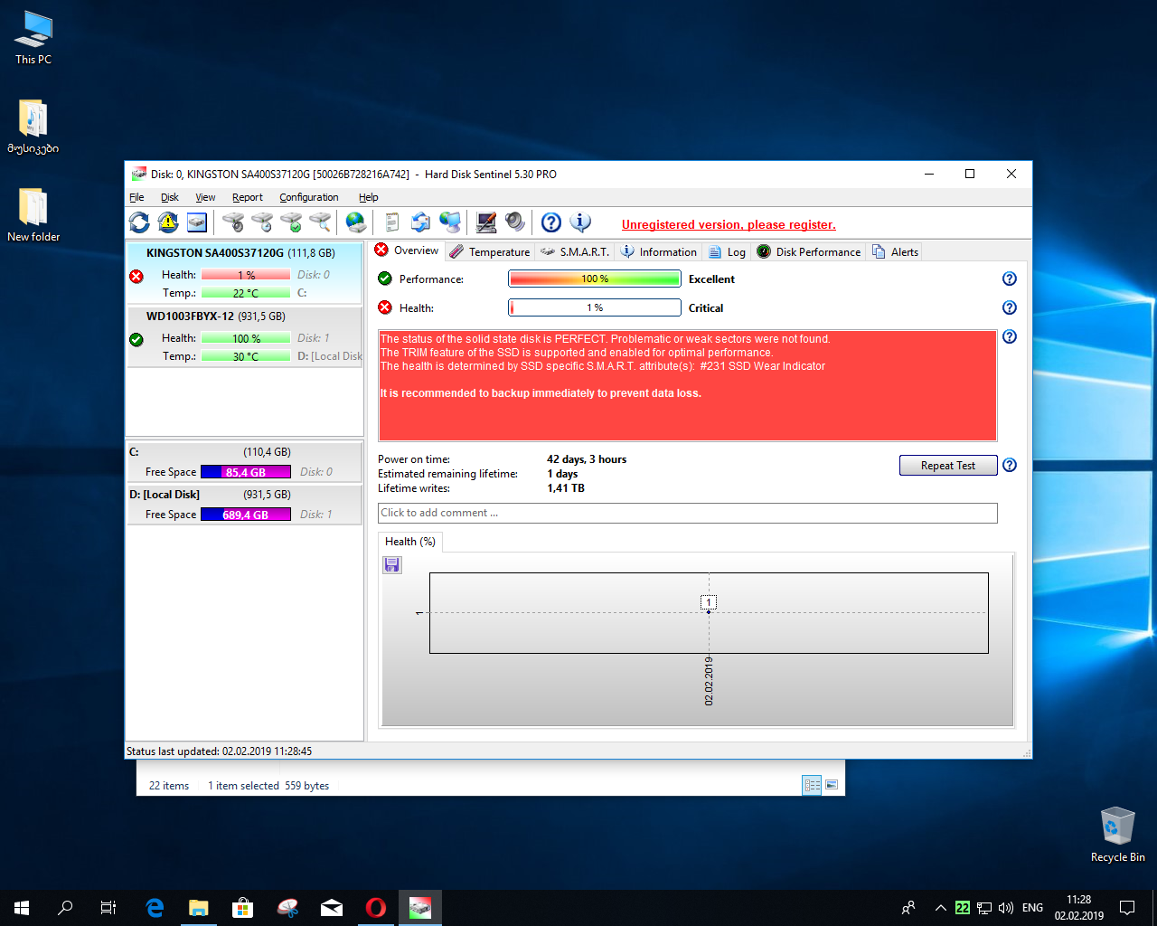This screenshot has height=926, width=1157.
Task: Click the send email envelope toolbar icon
Action: point(420,222)
